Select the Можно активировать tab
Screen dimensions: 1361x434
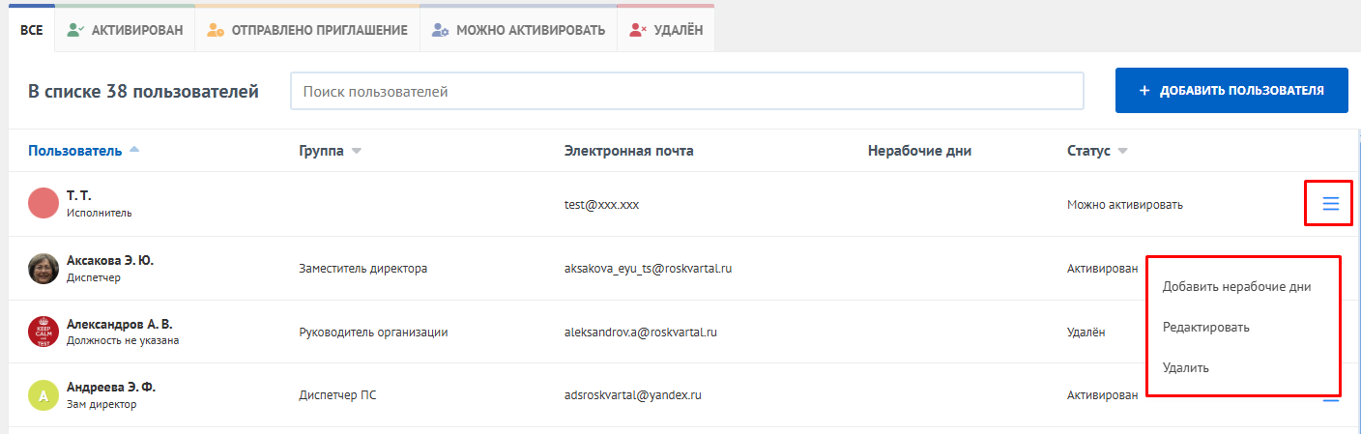click(518, 30)
